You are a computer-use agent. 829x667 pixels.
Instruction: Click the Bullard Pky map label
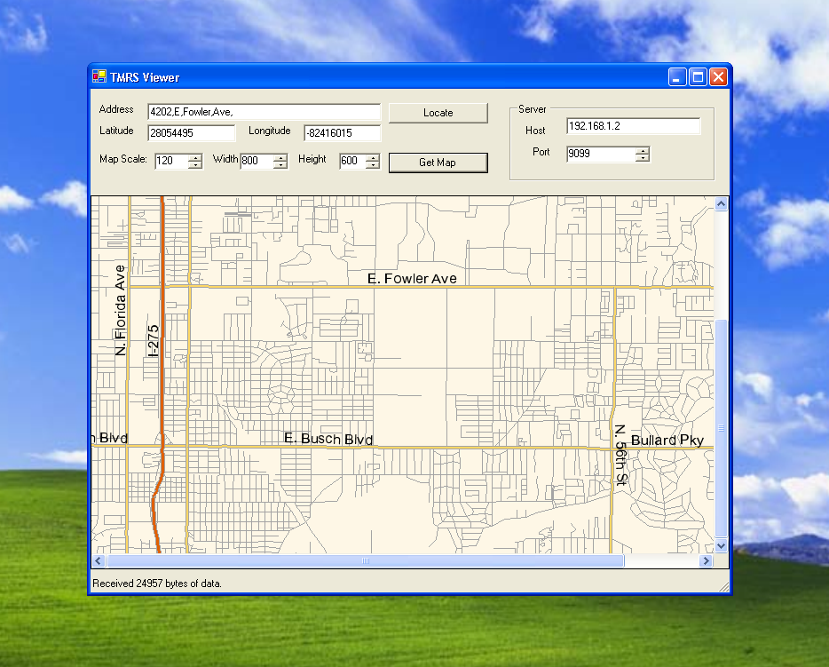(x=667, y=441)
